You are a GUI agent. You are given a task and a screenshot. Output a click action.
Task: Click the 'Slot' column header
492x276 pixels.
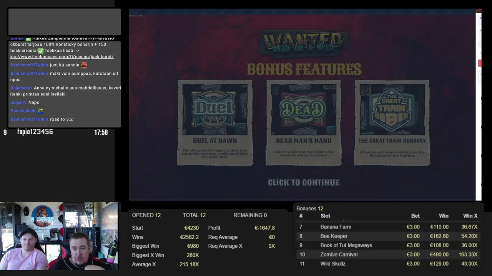pyautogui.click(x=325, y=216)
